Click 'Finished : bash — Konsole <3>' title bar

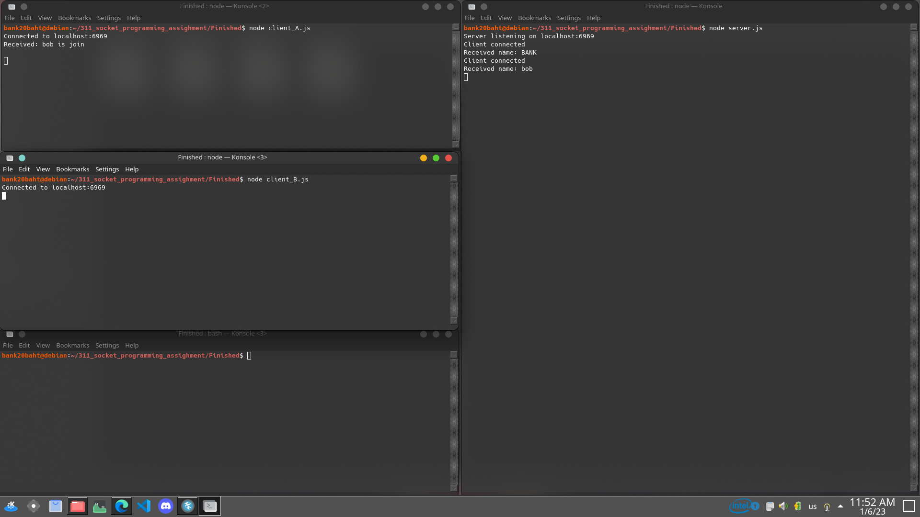222,334
